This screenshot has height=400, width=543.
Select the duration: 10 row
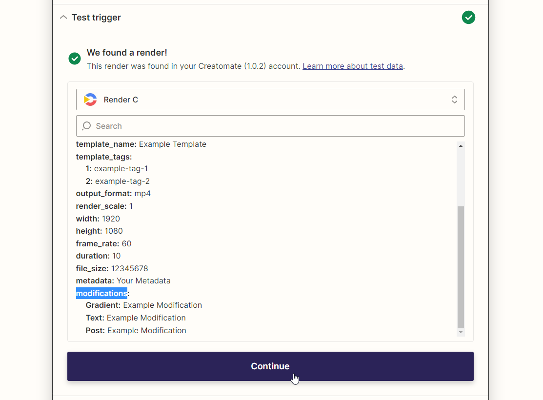click(99, 256)
